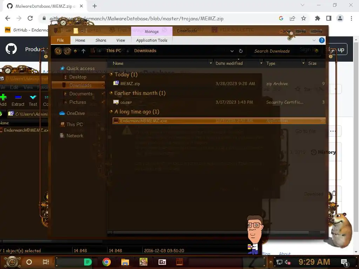Viewport: 359px width, 269px height.
Task: Click the 7-Zip Test checkmark icon
Action: pos(33,97)
